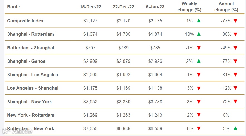The height and width of the screenshot is (136, 246).
Task: Click red arrow for New York - Rotterdam weekly change
Action: 199,115
